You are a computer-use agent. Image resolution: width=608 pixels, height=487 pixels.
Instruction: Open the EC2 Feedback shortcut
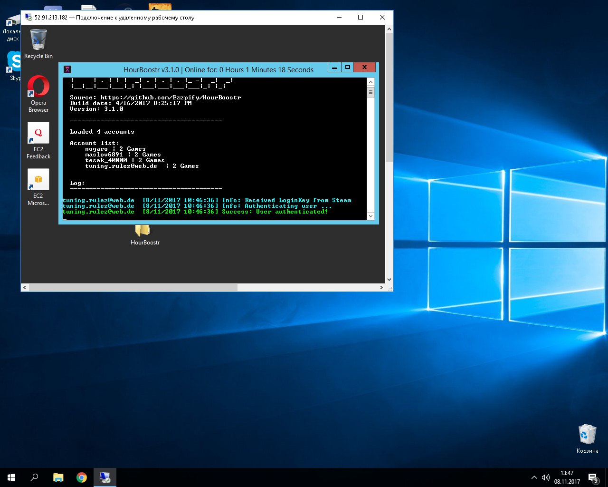[38, 140]
